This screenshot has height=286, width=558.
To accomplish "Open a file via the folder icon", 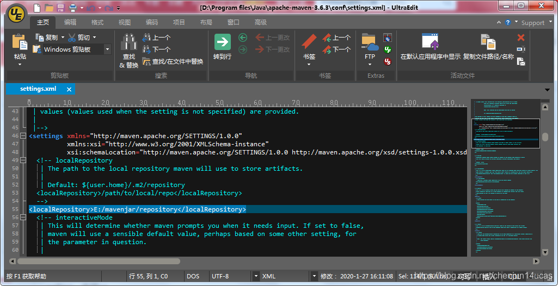I will coord(49,8).
